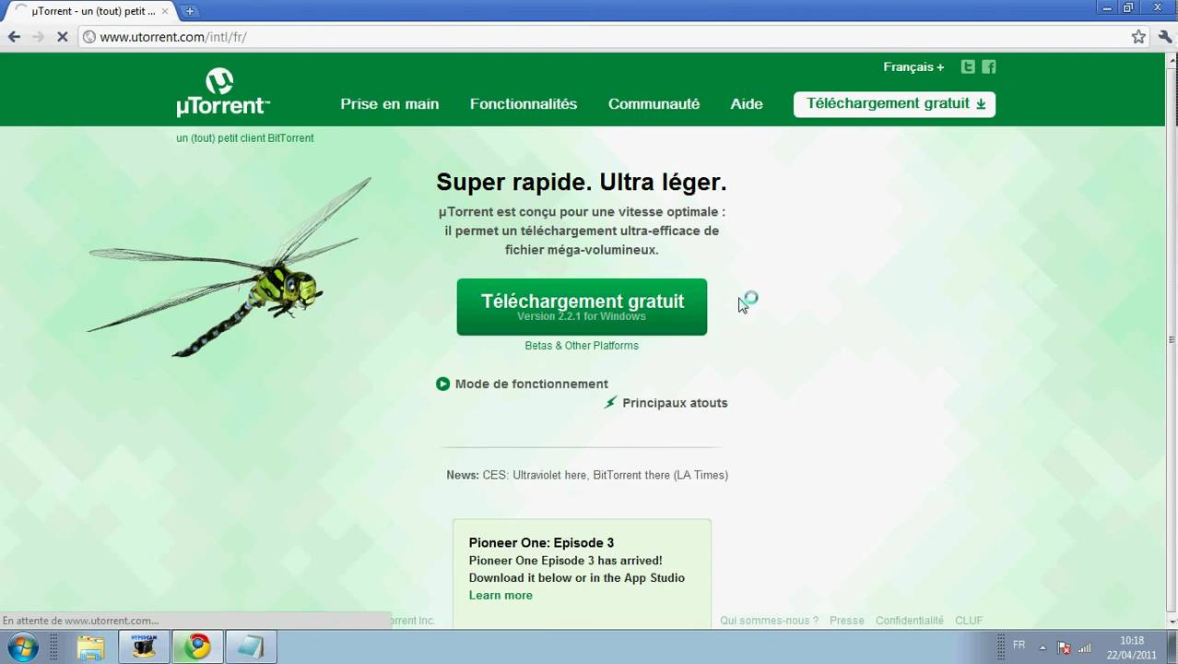
Task: Click the page's vertical scrollbar
Action: [x=1171, y=339]
